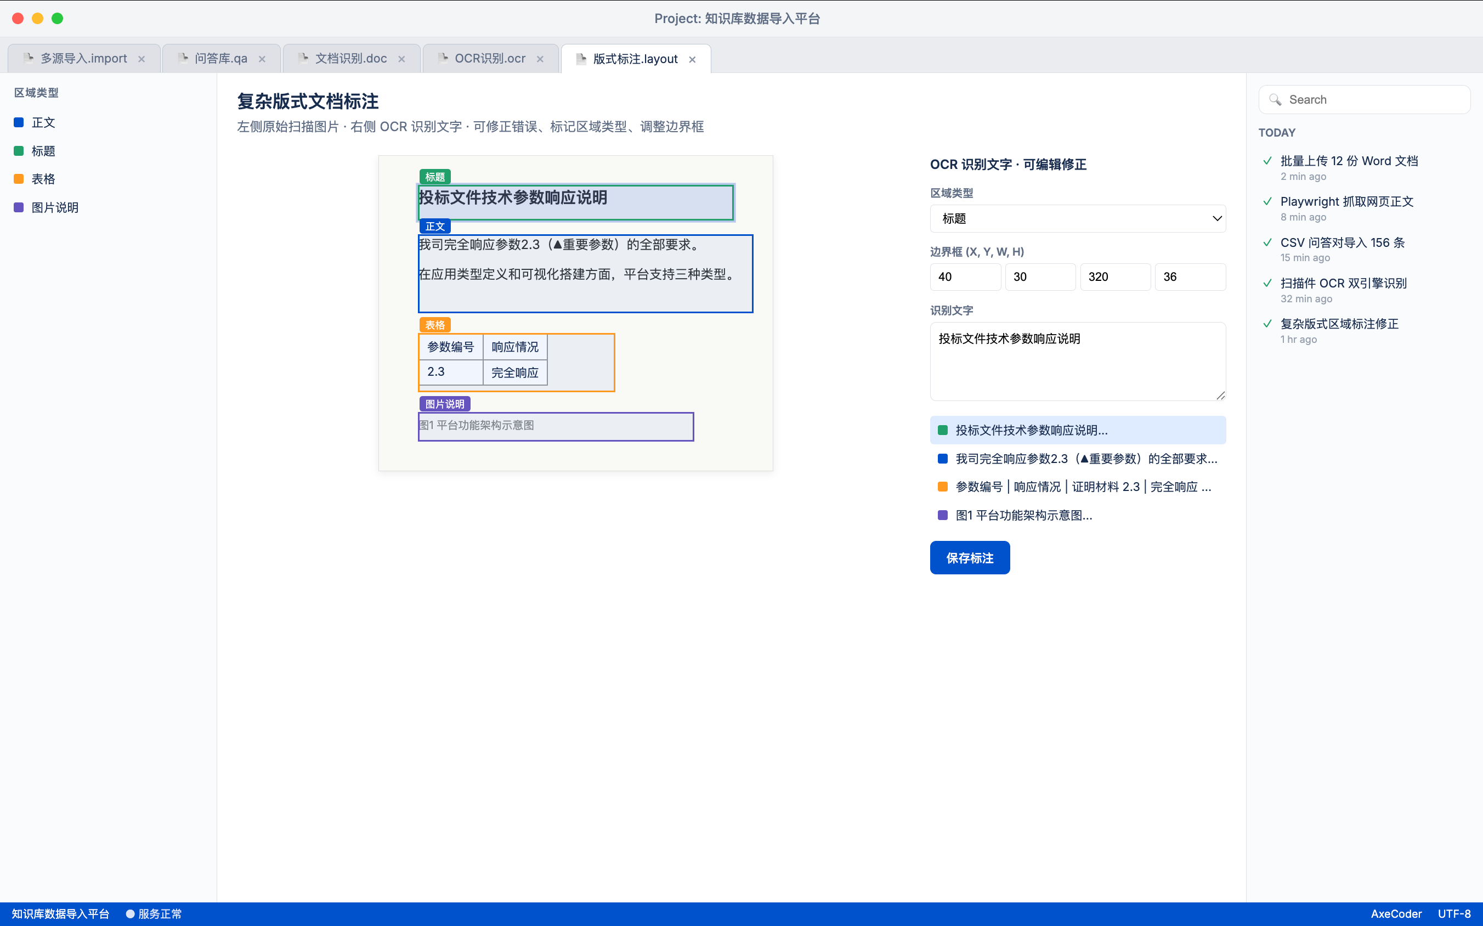1483x926 pixels.
Task: Switch to the 多源导入.import tab
Action: pyautogui.click(x=84, y=59)
